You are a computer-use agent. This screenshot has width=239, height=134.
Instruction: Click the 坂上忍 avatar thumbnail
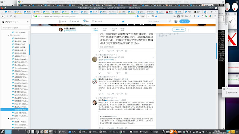point(94,102)
